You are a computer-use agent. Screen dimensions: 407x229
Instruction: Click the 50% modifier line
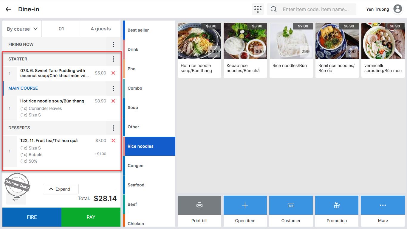tap(29, 161)
